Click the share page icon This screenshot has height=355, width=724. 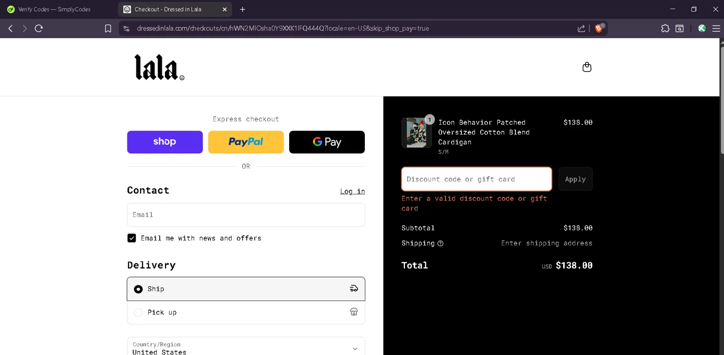tap(581, 28)
